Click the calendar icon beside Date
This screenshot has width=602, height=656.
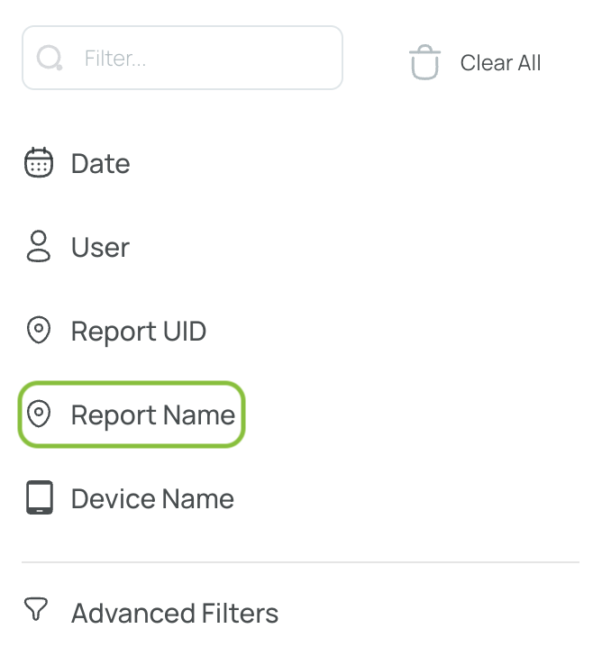(39, 162)
